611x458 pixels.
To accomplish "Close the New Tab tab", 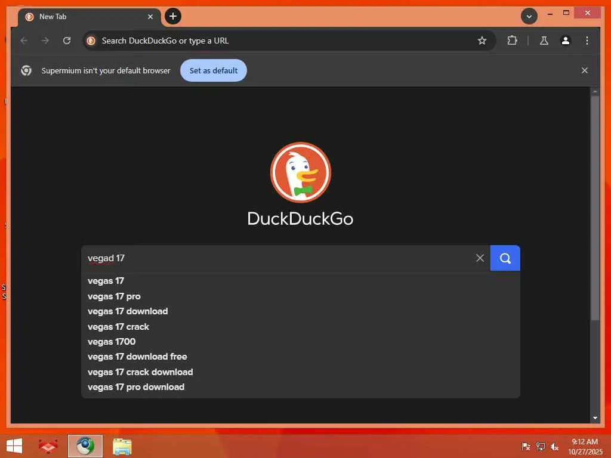I will [x=150, y=17].
